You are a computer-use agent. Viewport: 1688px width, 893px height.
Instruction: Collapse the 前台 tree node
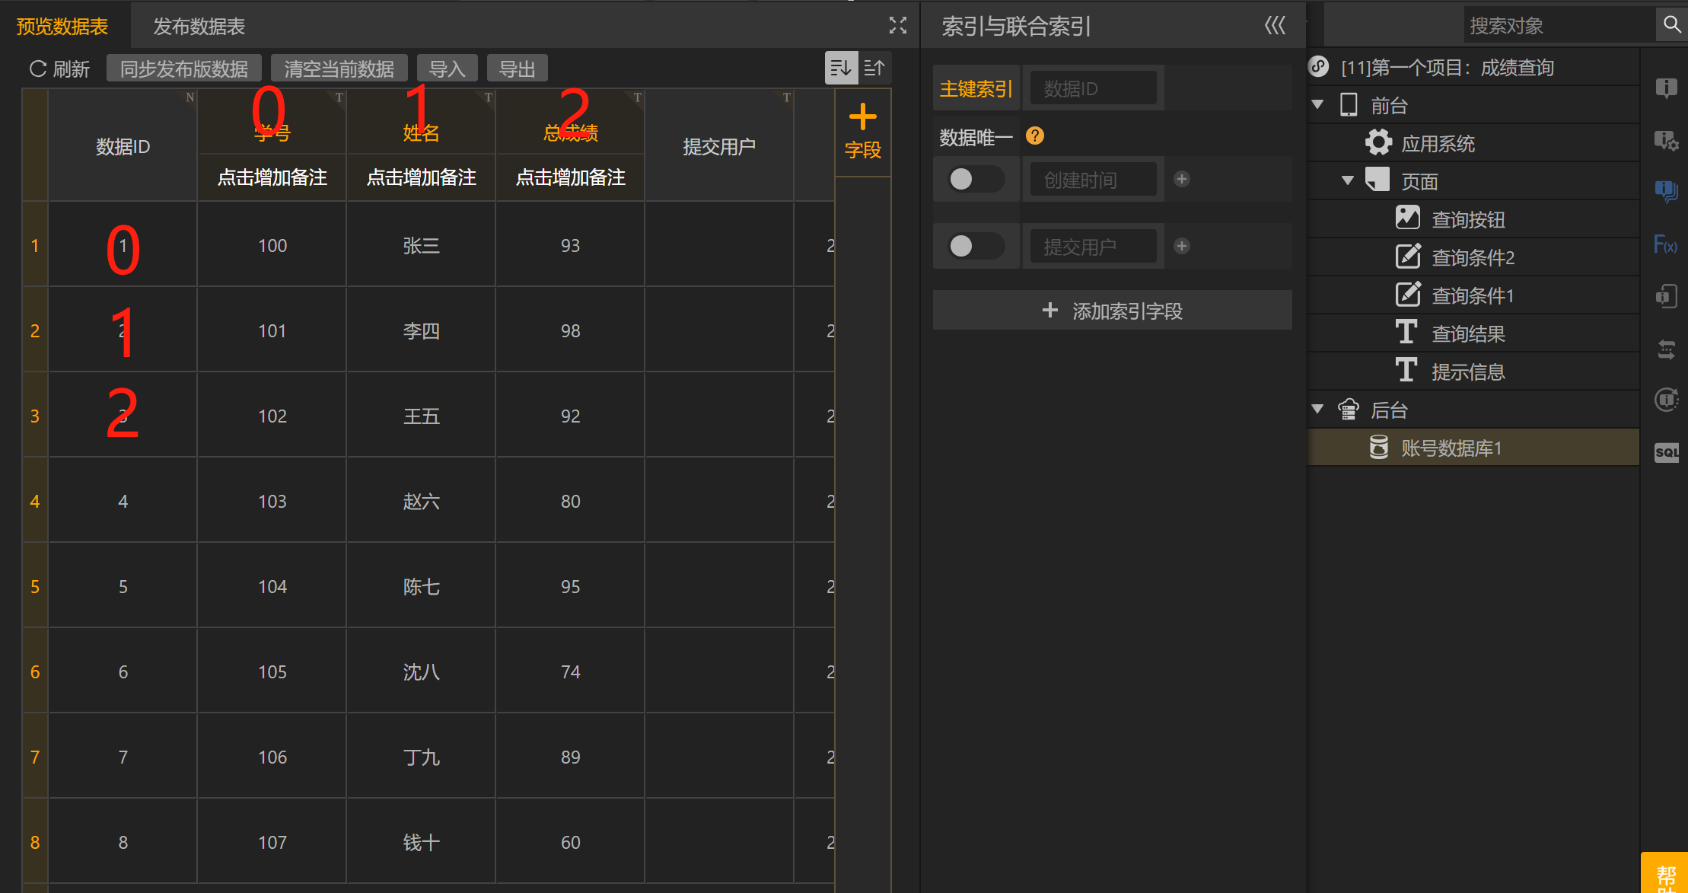pyautogui.click(x=1318, y=105)
